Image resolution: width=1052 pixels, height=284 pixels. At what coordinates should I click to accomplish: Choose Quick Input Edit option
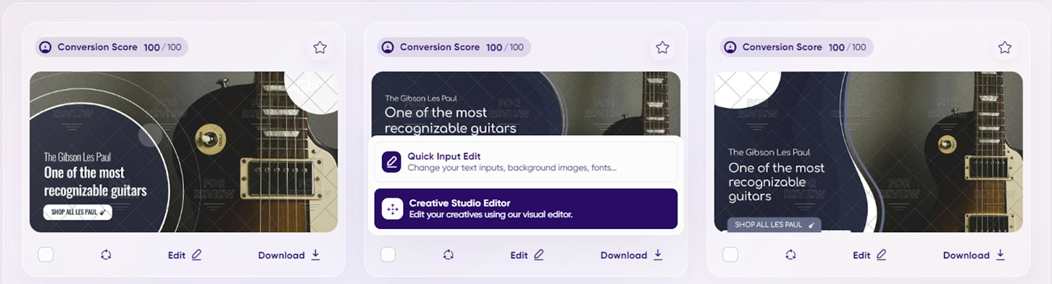click(x=525, y=161)
